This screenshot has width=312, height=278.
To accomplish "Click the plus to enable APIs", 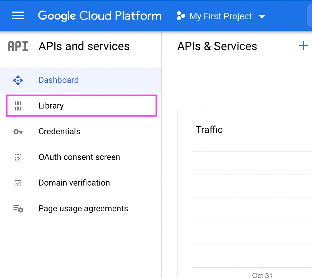I will click(303, 46).
